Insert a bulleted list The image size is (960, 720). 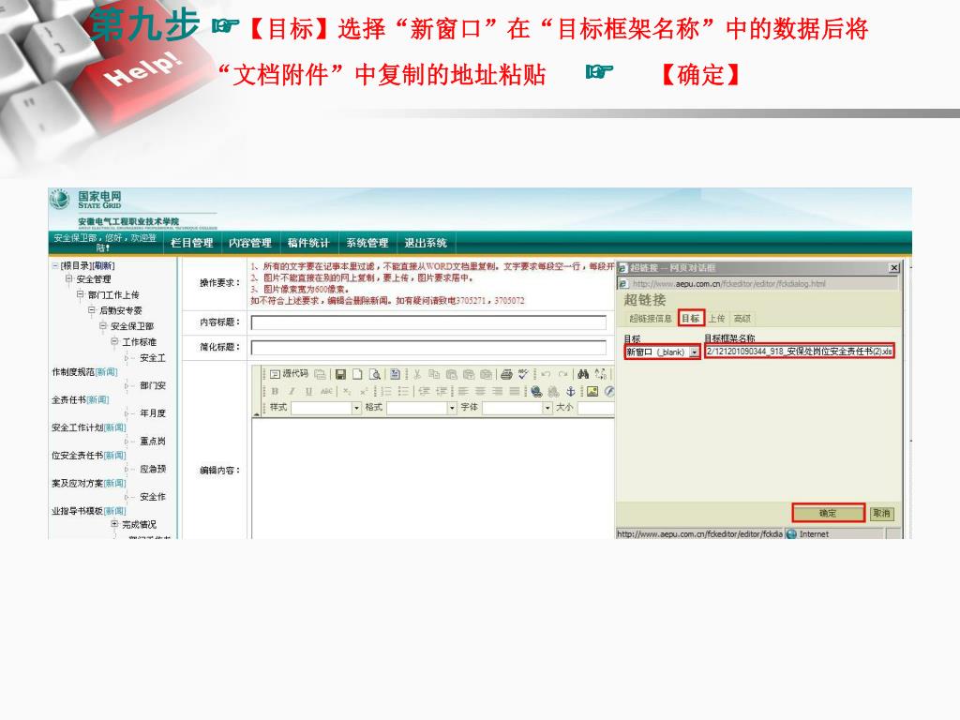pos(405,391)
